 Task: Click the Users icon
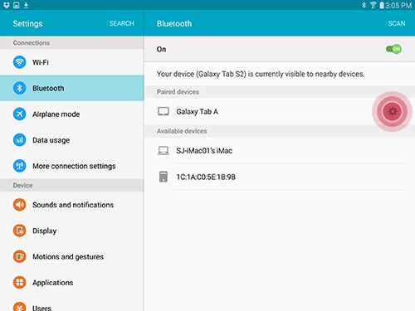pyautogui.click(x=19, y=306)
